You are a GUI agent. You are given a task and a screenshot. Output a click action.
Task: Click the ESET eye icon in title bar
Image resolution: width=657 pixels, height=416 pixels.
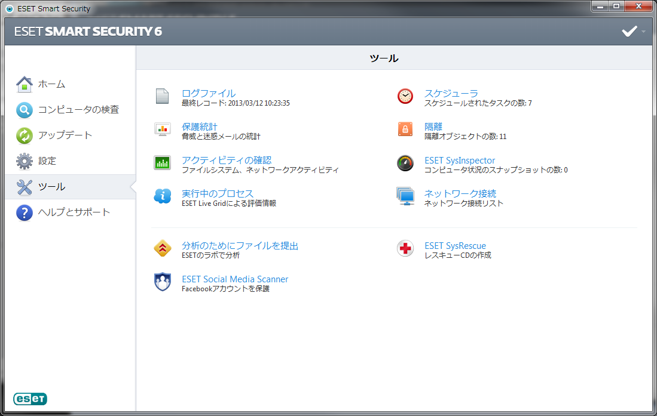click(9, 9)
